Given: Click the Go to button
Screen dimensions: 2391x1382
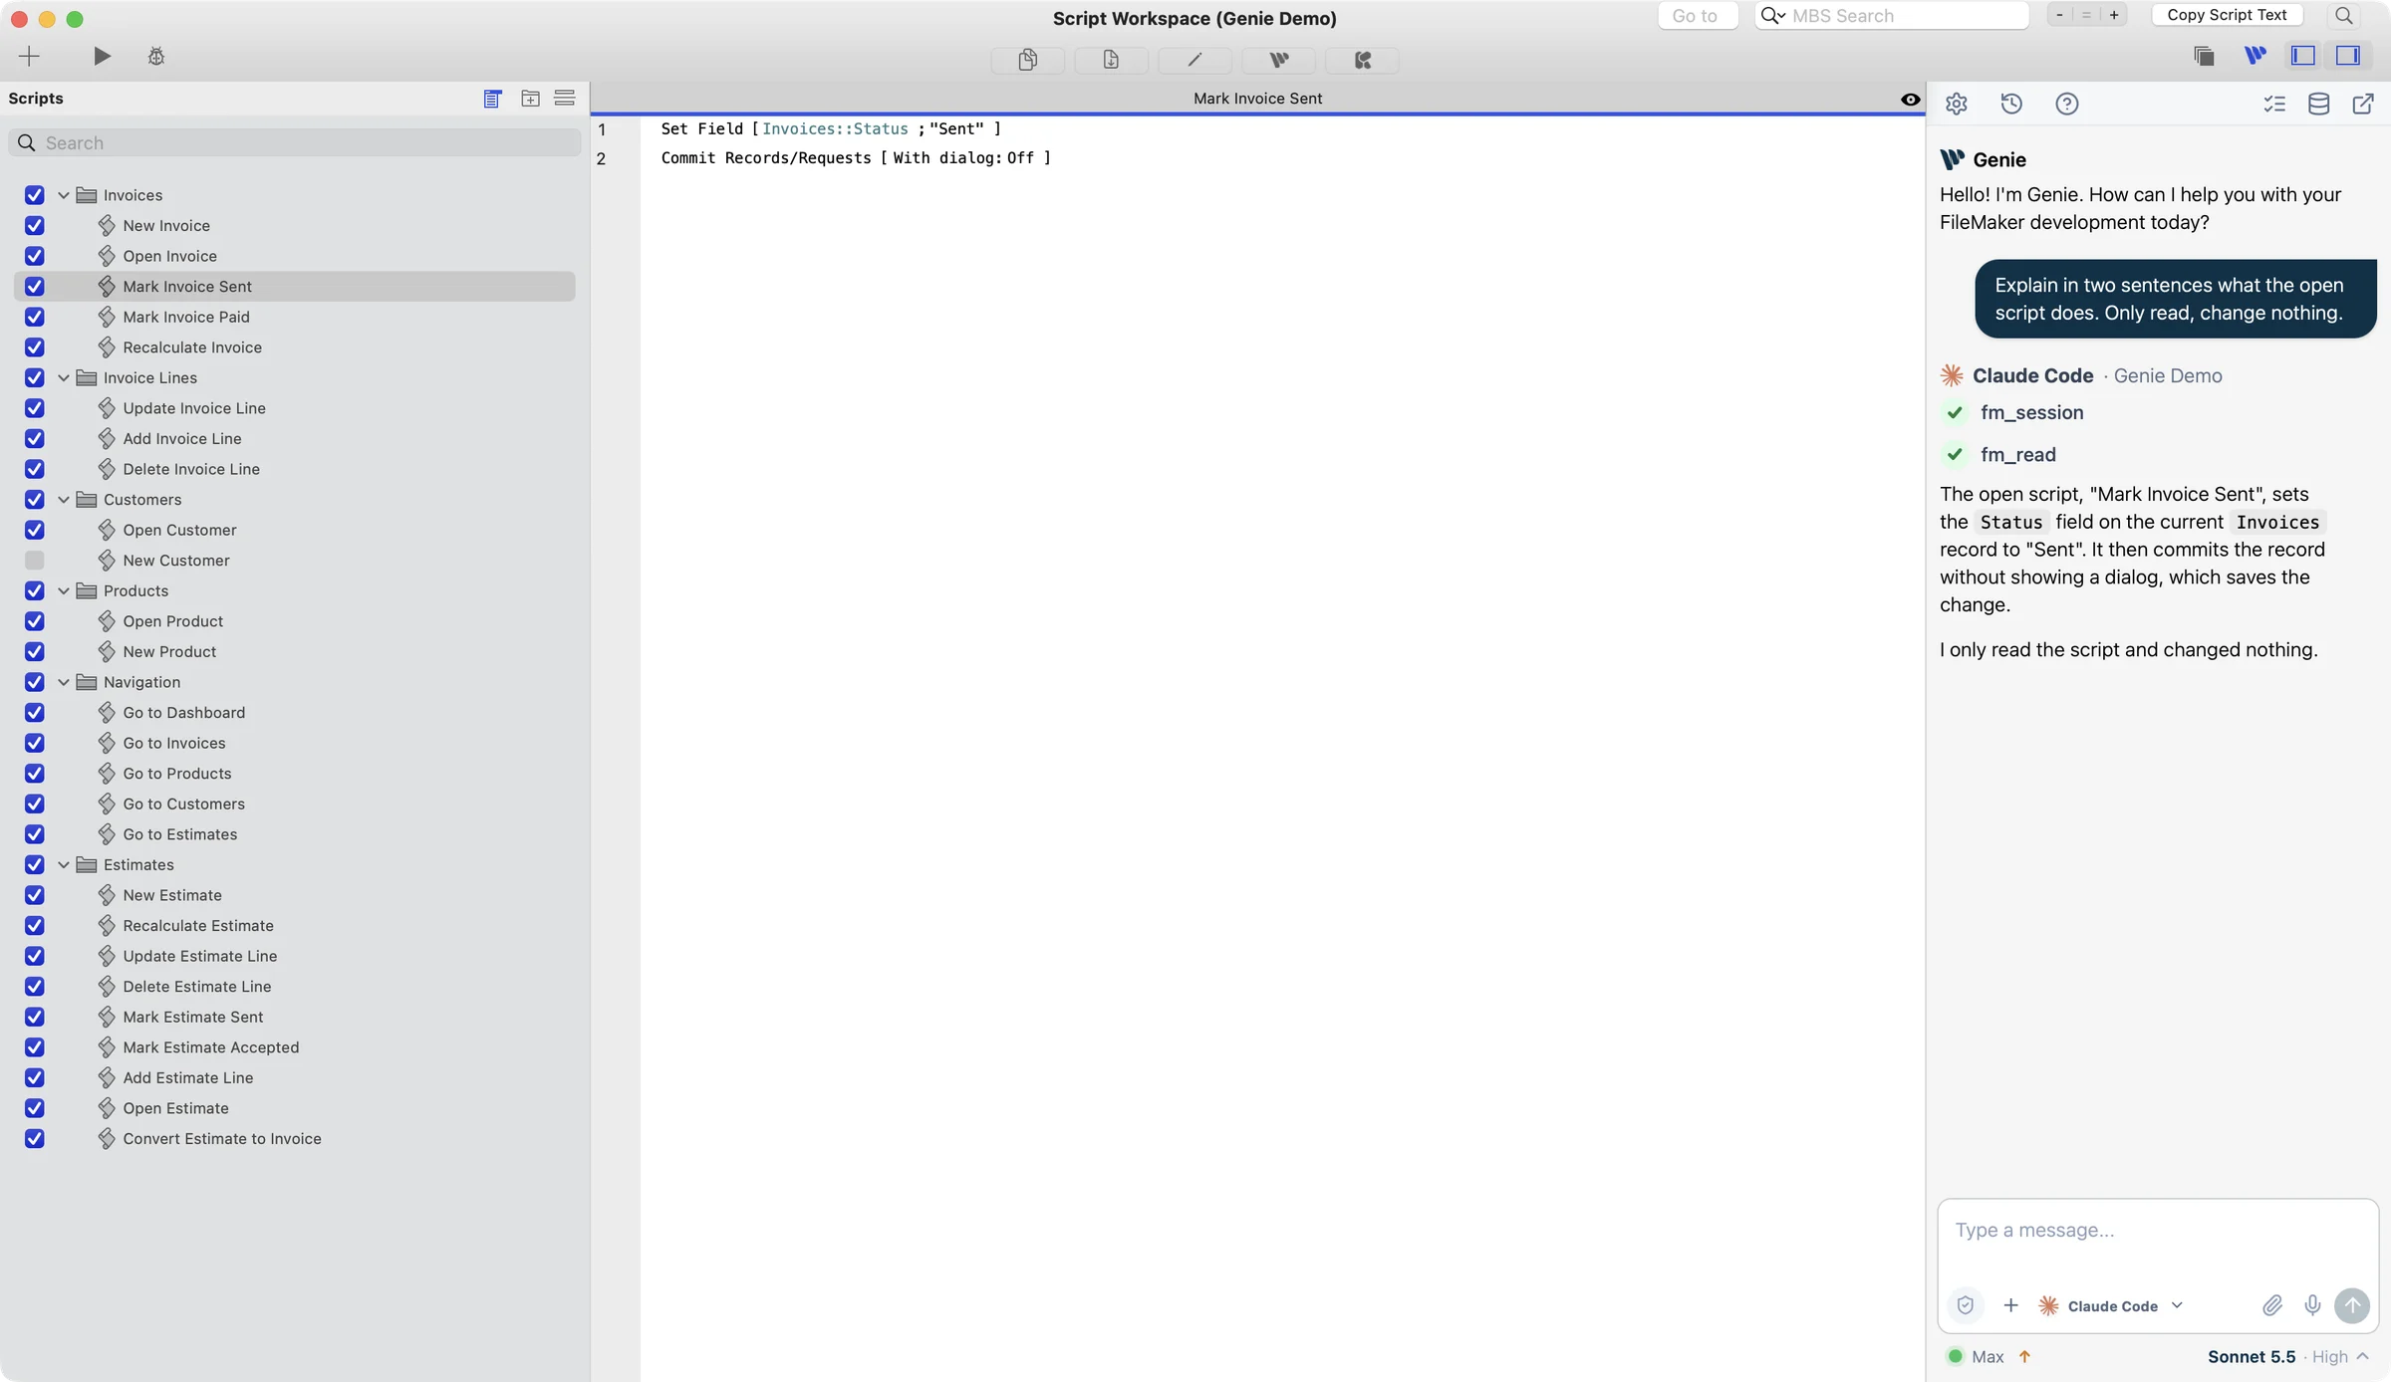Looking at the screenshot, I should (1698, 16).
